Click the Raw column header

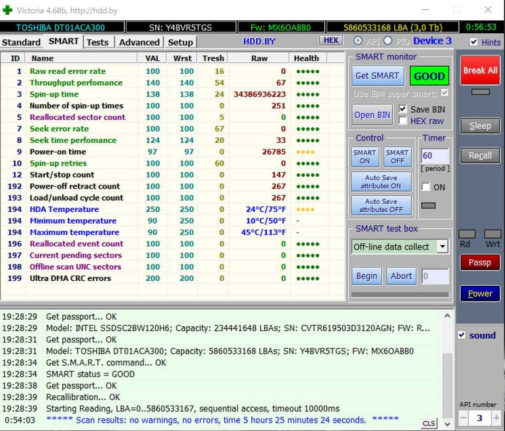pyautogui.click(x=259, y=58)
